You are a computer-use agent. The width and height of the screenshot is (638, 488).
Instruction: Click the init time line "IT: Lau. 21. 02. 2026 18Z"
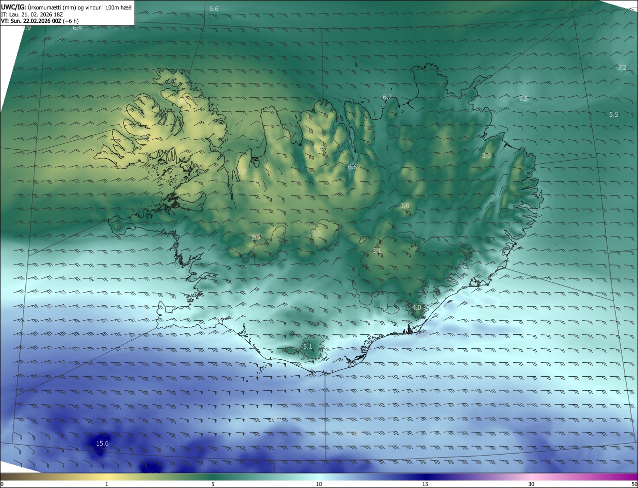32,14
